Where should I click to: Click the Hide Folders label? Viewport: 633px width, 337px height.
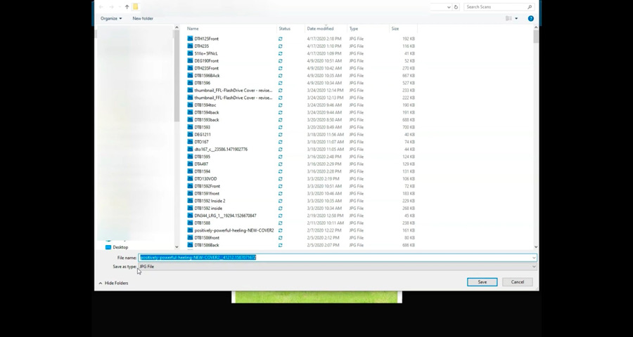coord(116,284)
